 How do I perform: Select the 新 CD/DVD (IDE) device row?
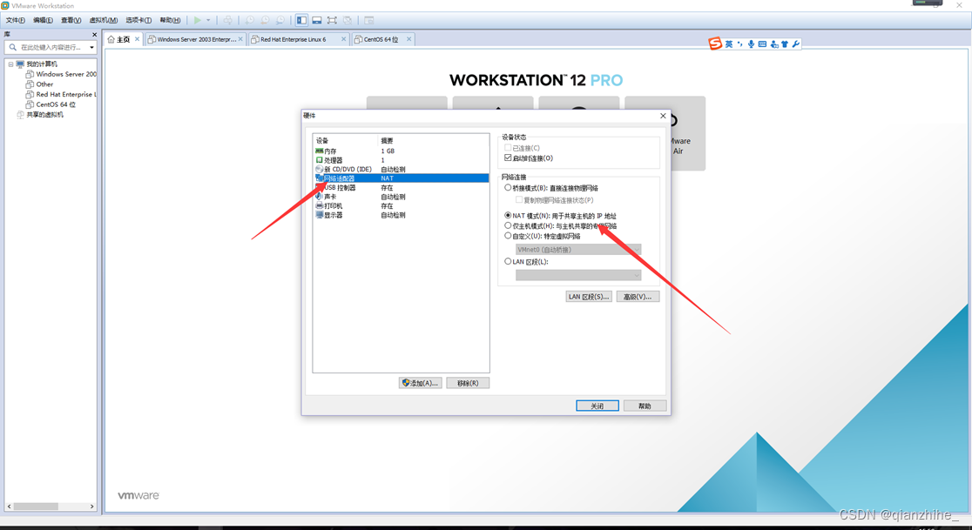(401, 169)
